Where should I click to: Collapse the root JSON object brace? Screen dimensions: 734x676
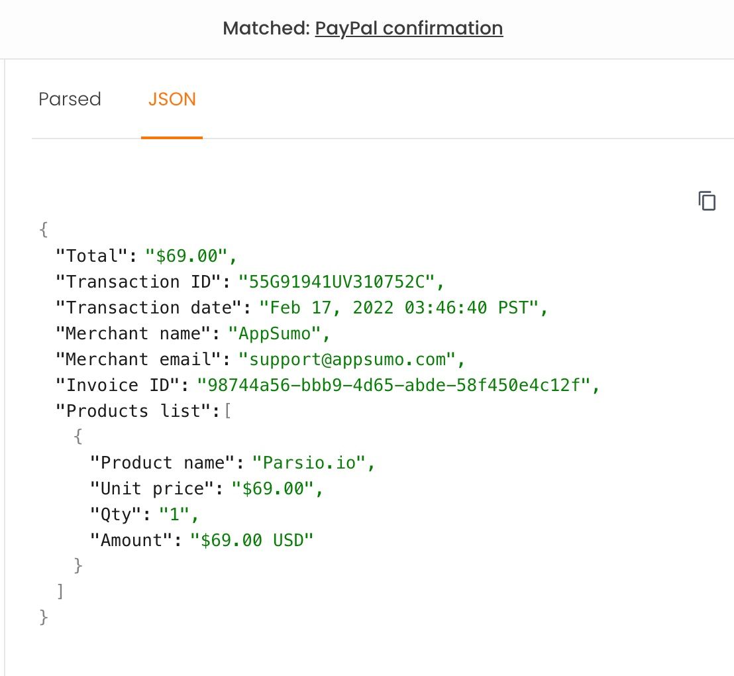coord(44,230)
